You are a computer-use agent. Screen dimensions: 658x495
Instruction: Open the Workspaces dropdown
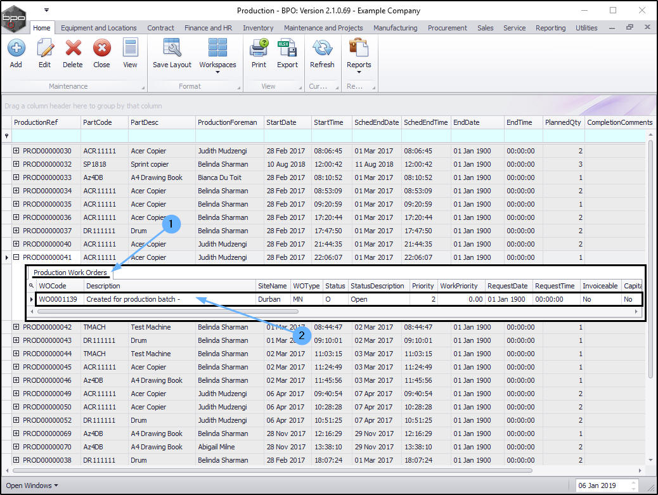217,56
